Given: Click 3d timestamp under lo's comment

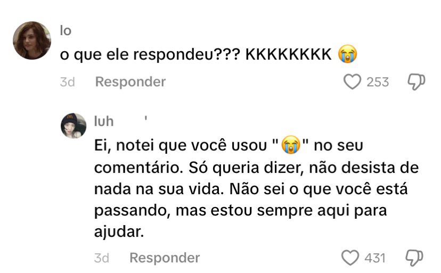Looking at the screenshot, I should coord(68,82).
